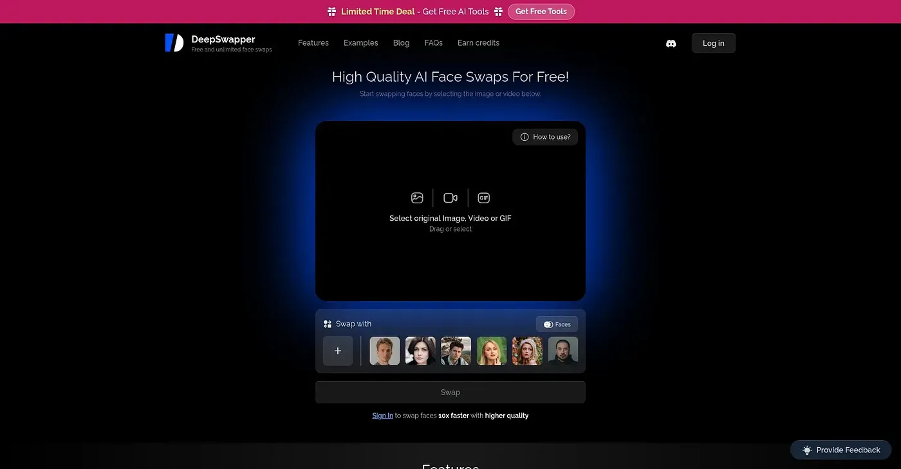Click the Swap with icon

(x=328, y=324)
